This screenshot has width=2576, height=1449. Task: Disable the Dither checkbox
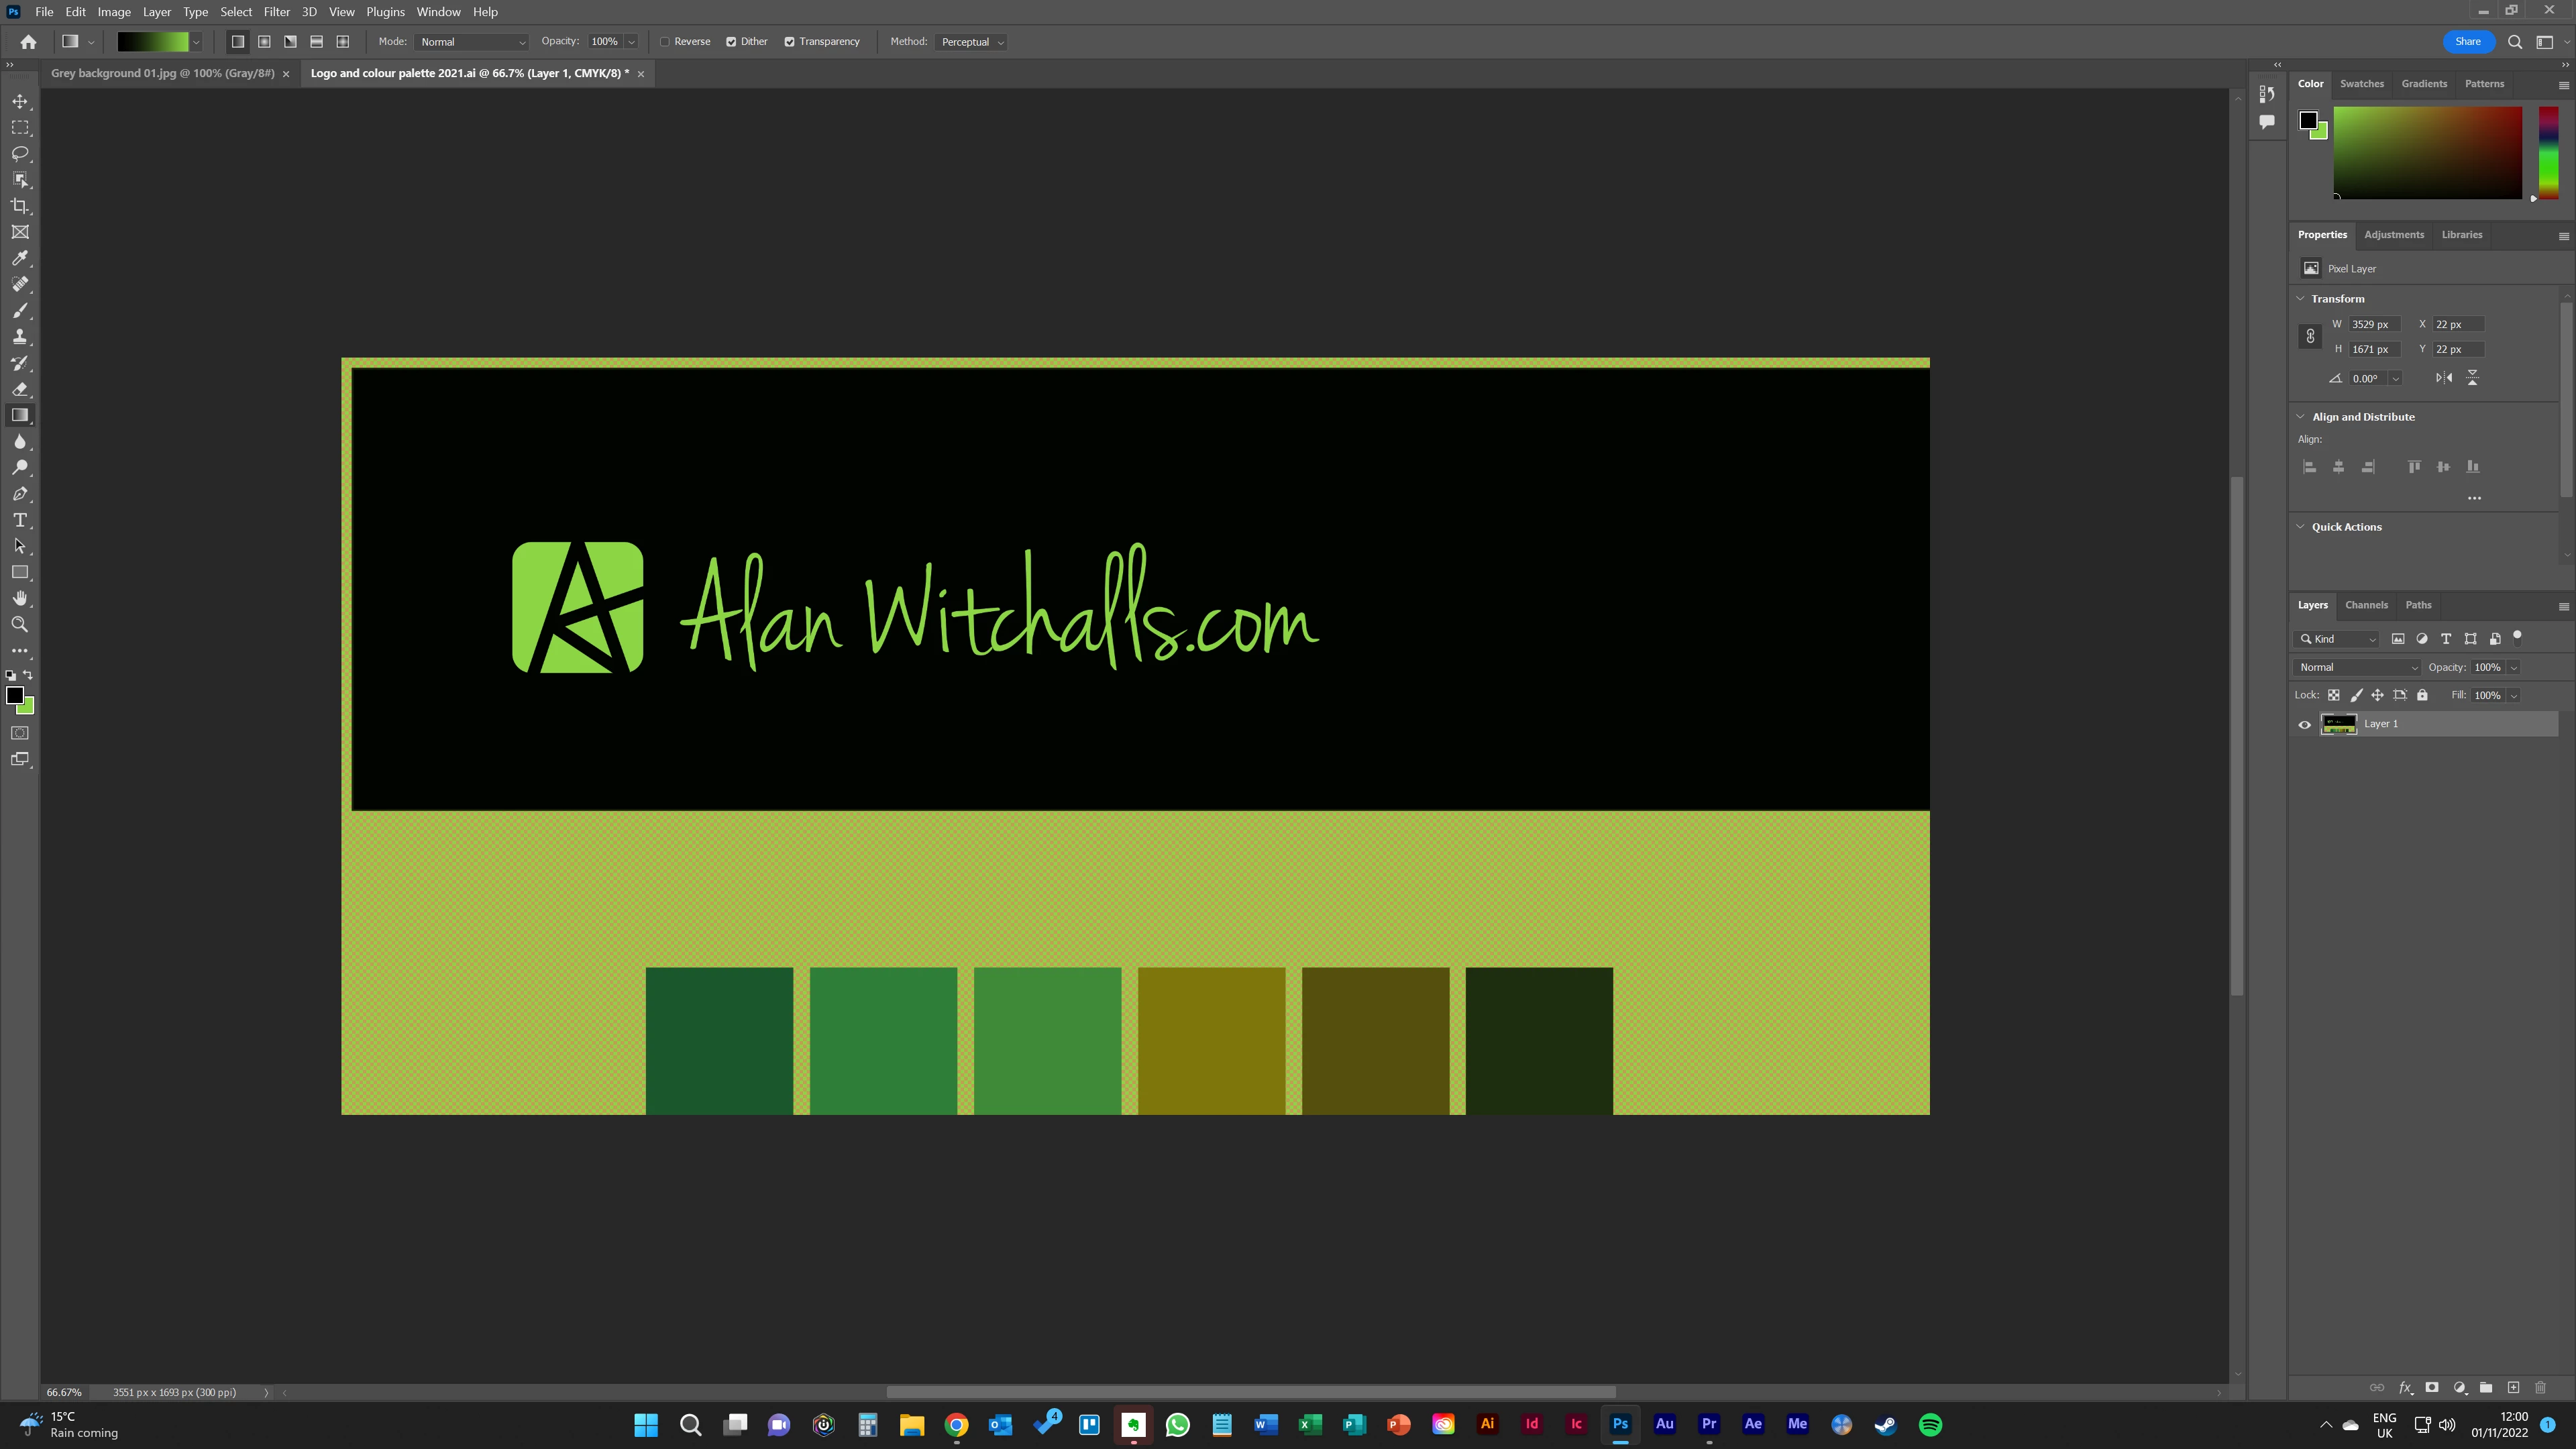tap(732, 42)
